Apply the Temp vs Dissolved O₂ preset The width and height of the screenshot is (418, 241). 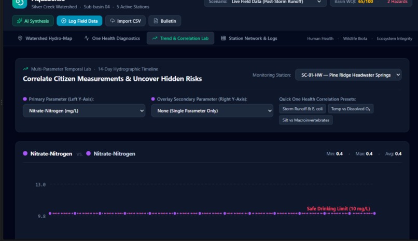click(x=351, y=109)
